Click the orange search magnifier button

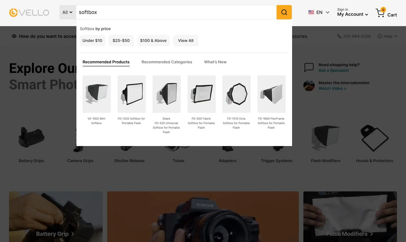tap(284, 12)
